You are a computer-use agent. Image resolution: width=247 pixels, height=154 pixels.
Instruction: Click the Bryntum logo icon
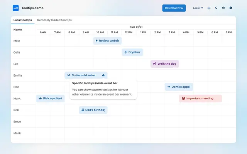15,8
